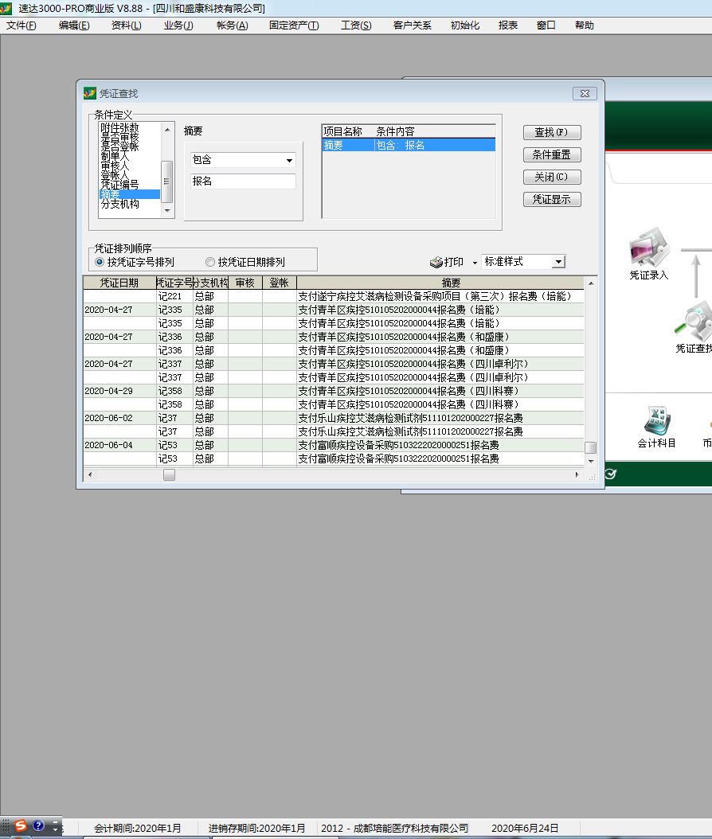This screenshot has width=712, height=839.
Task: Click the horizontal scrollbar thumb of results
Action: pyautogui.click(x=169, y=475)
